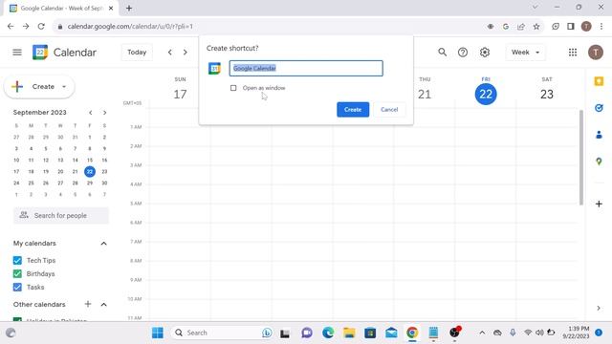Open a new browser tab

[x=129, y=8]
